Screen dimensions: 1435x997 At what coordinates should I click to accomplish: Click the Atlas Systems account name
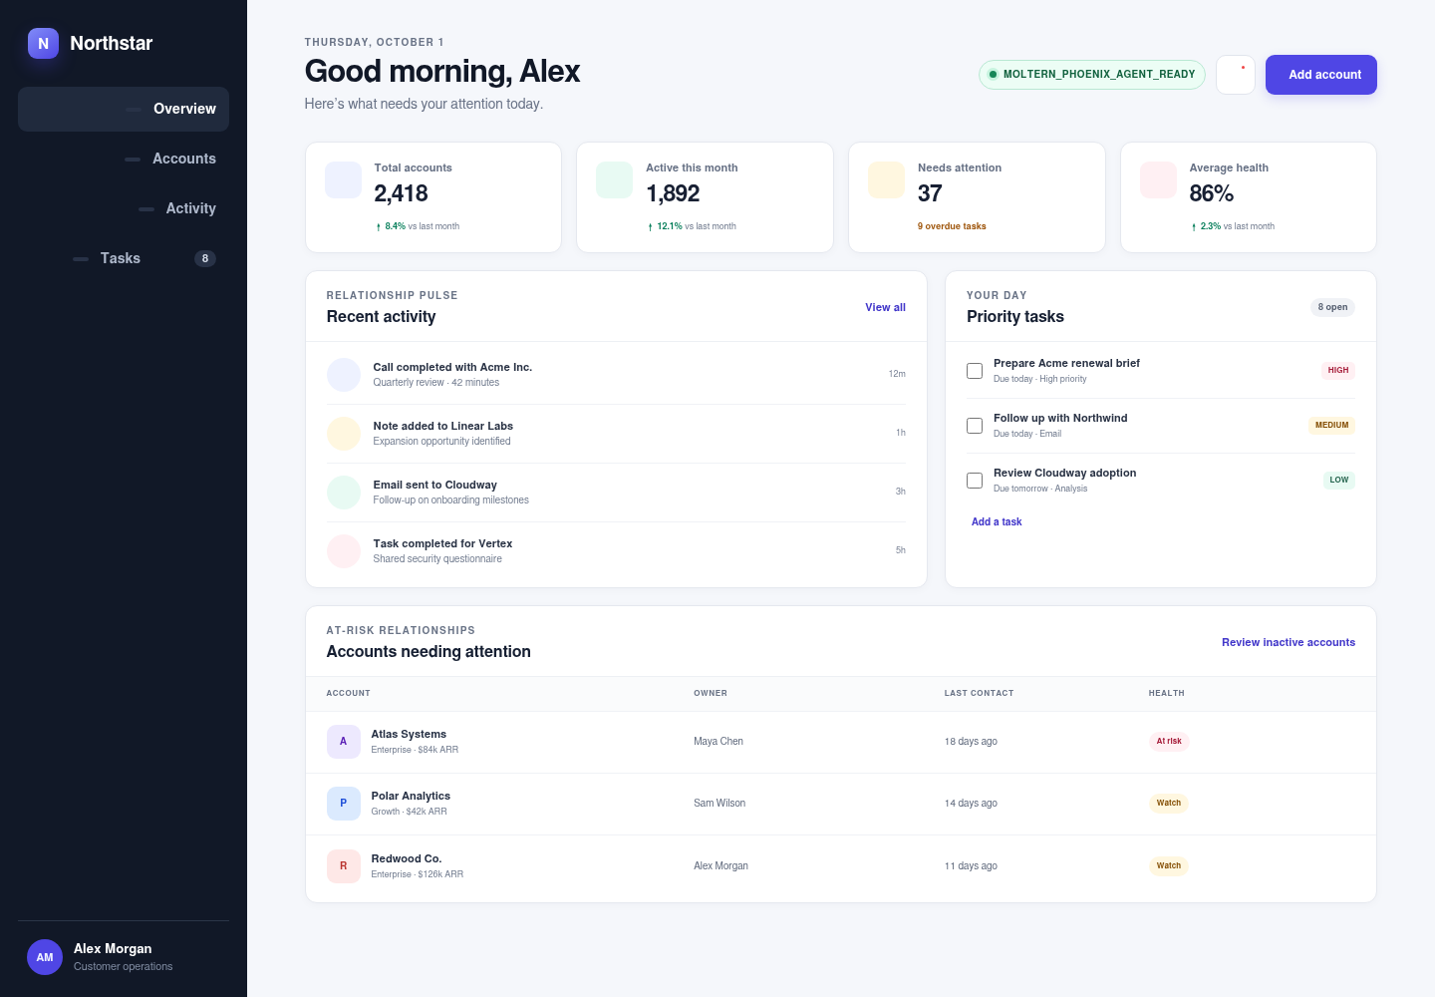coord(409,734)
